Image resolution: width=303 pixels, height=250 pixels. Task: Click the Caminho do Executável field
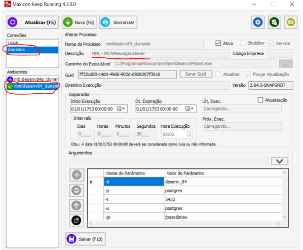pos(195,63)
